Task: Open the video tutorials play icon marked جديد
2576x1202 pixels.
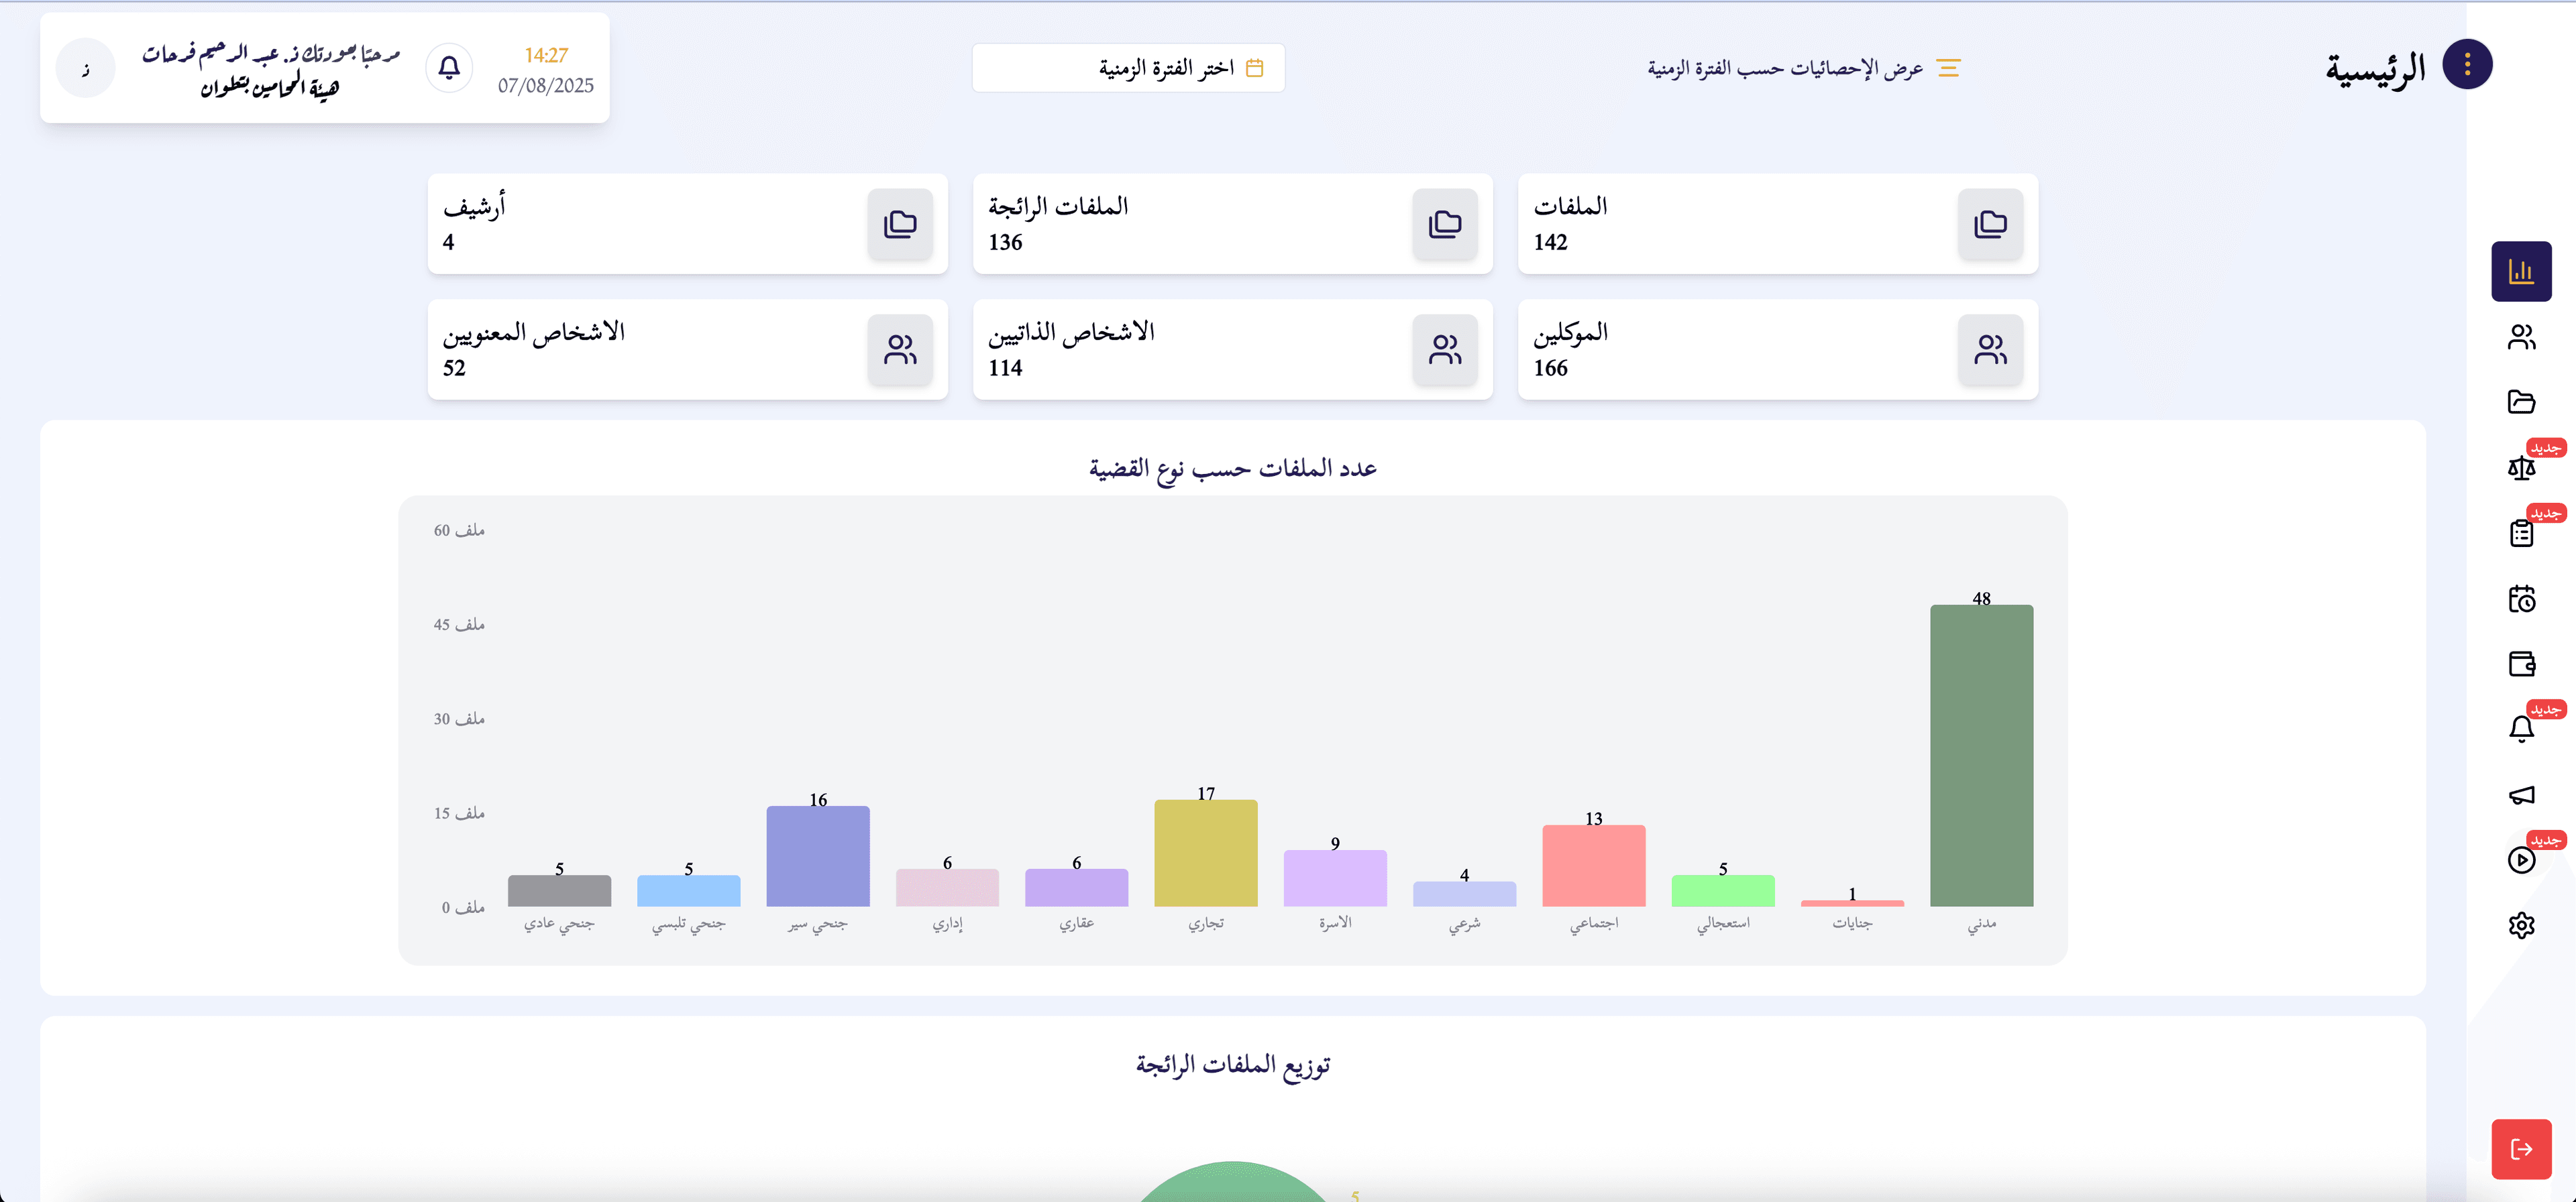Action: pyautogui.click(x=2522, y=859)
